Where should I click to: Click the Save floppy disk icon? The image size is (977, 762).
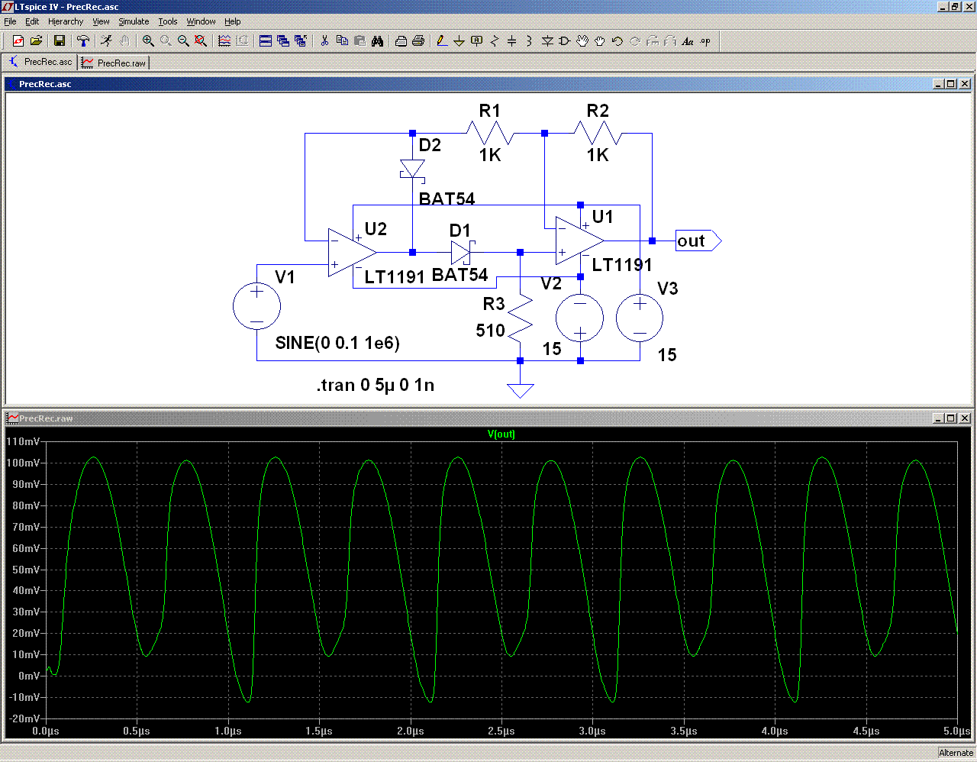point(59,41)
